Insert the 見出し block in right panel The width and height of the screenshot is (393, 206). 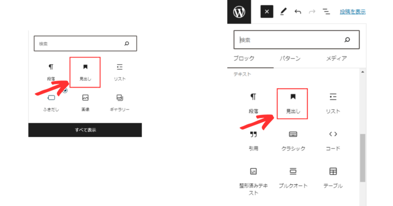(292, 103)
